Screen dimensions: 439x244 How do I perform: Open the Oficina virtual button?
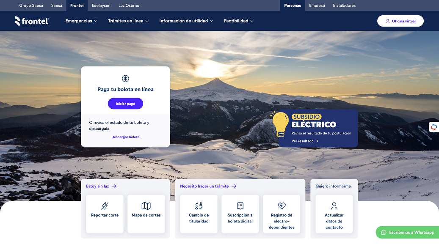pos(400,21)
